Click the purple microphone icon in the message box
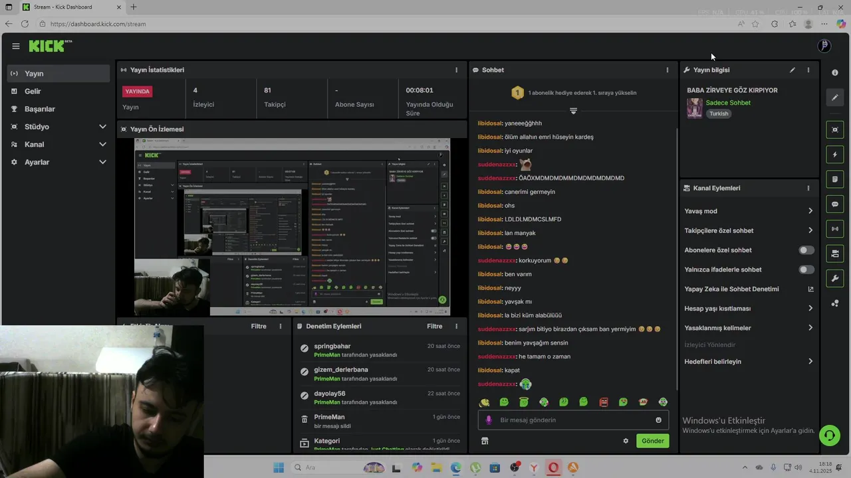Viewport: 851px width, 478px height. point(489,420)
